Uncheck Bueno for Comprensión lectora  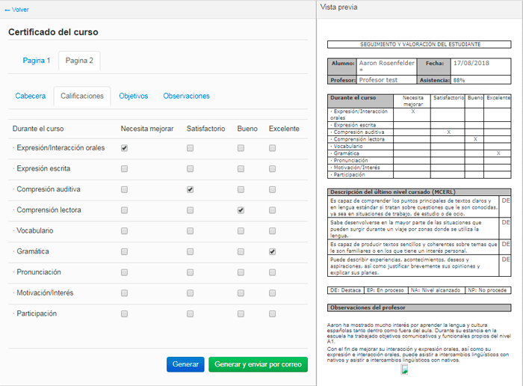tap(241, 211)
